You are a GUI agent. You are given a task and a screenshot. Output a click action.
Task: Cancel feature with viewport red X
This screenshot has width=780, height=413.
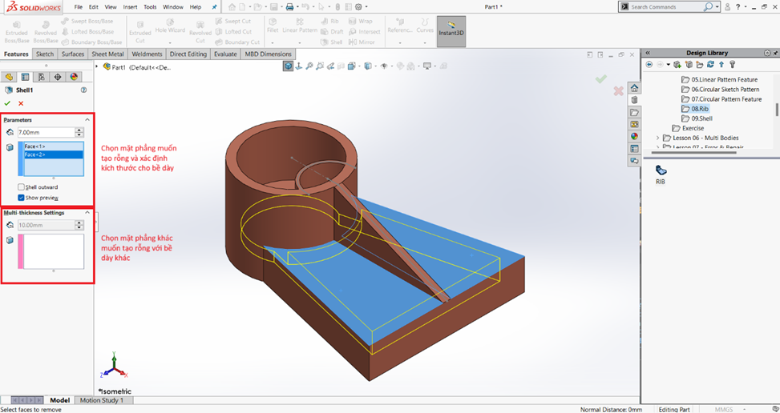(618, 90)
